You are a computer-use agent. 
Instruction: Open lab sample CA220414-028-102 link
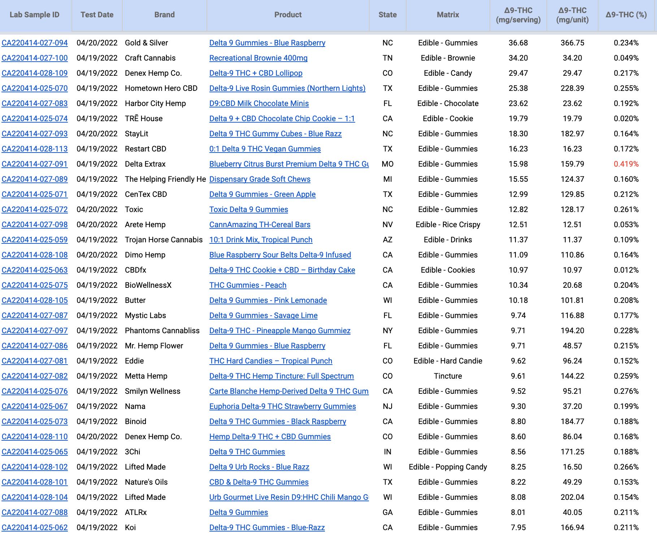coord(35,467)
